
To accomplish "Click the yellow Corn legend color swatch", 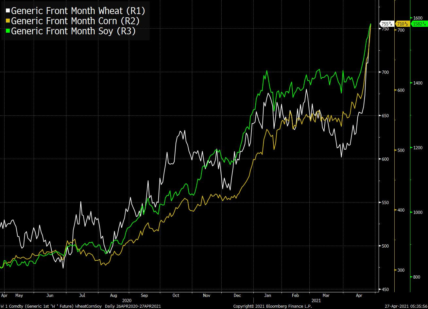I will 8,21.
